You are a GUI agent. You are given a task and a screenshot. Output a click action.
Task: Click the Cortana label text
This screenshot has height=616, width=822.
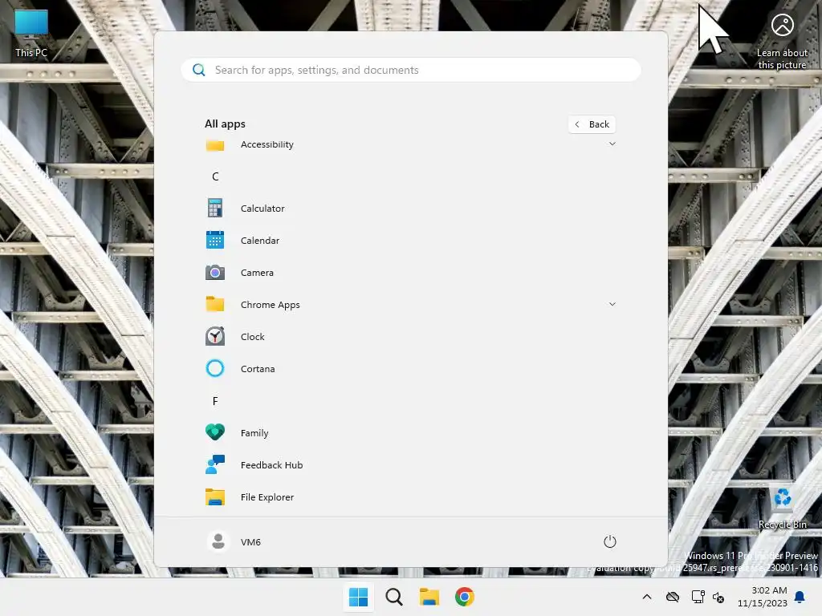click(258, 369)
